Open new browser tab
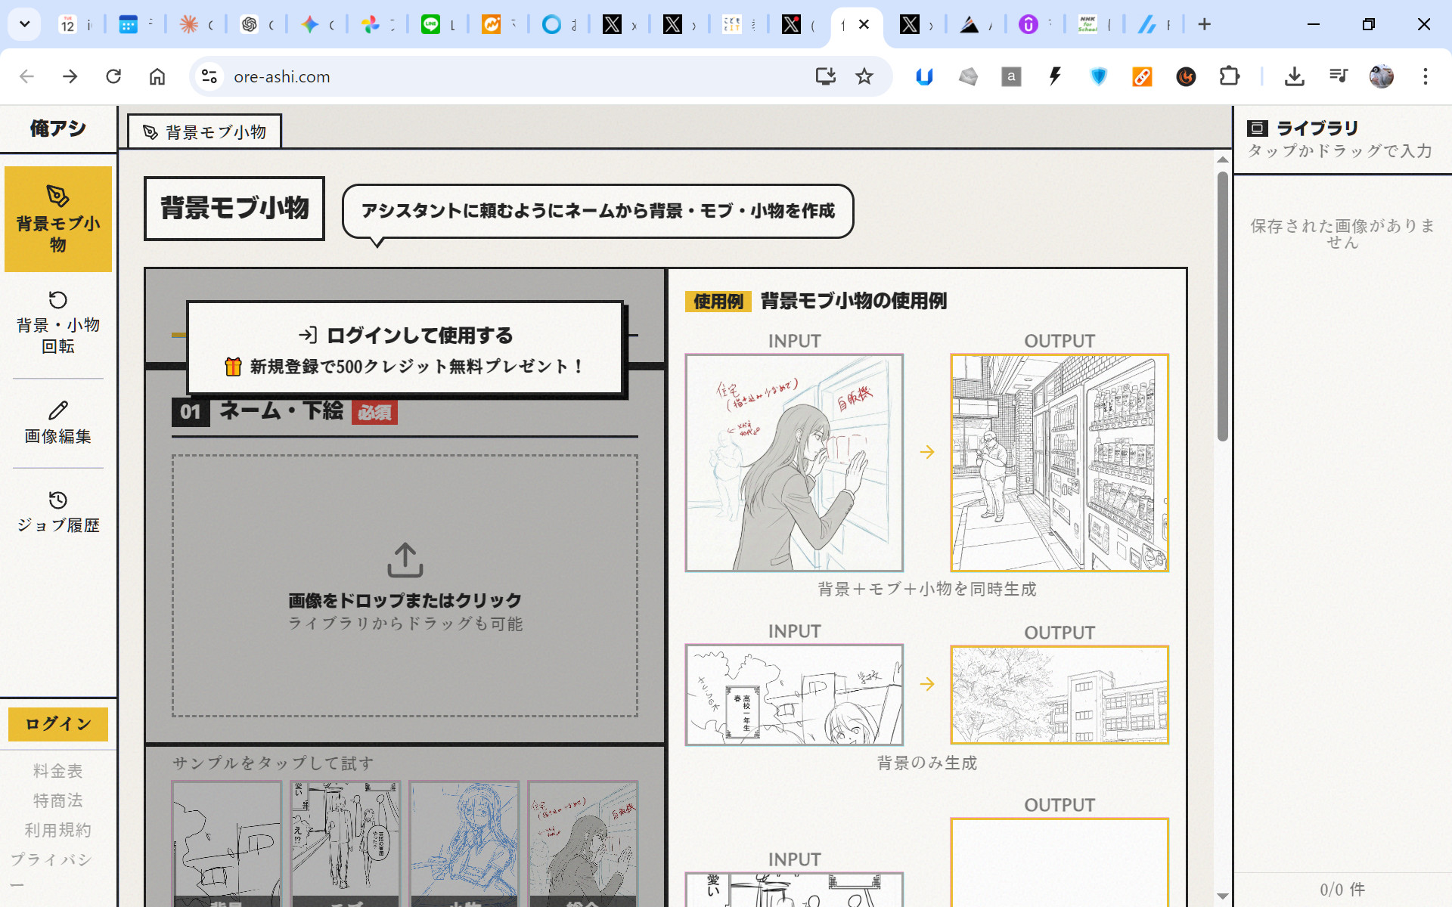The image size is (1452, 907). point(1204,24)
